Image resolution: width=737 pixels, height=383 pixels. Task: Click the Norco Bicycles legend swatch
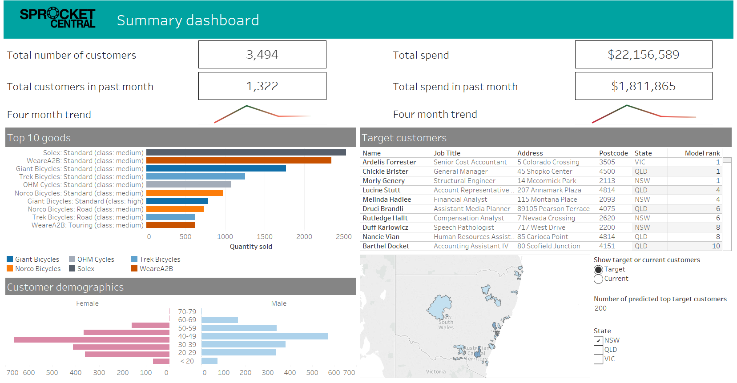click(x=10, y=268)
